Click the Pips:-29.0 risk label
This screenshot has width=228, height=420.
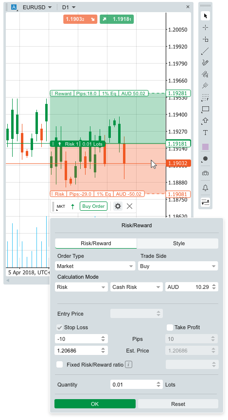80,194
